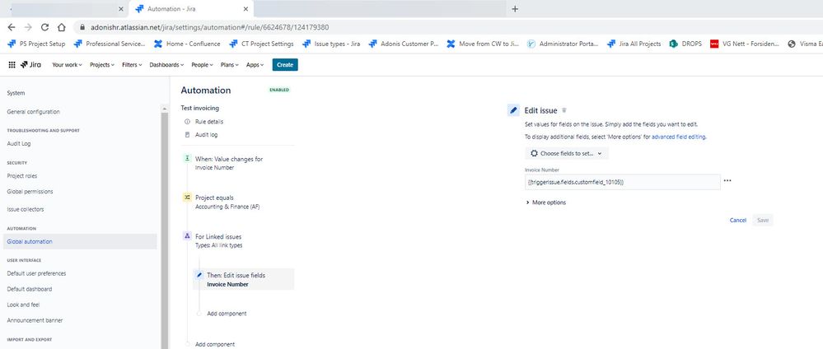
Task: Open Audit Log in sidebar
Action: point(19,143)
